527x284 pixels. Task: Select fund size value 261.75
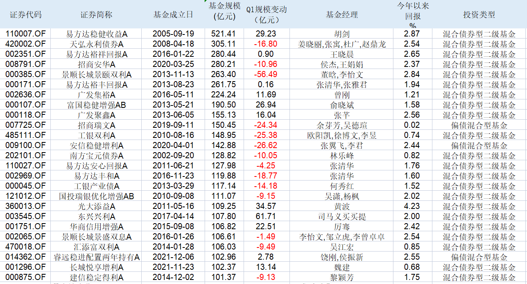coord(223,84)
